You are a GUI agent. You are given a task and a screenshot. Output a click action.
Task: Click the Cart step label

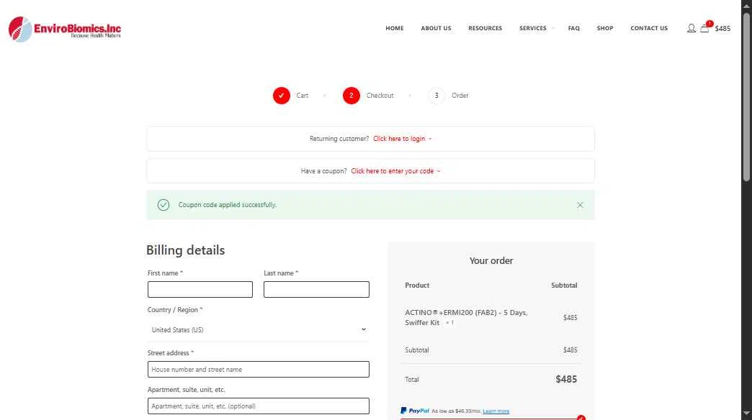[x=302, y=96]
